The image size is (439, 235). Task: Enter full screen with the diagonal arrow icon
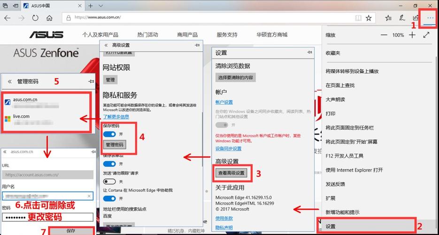(426, 35)
